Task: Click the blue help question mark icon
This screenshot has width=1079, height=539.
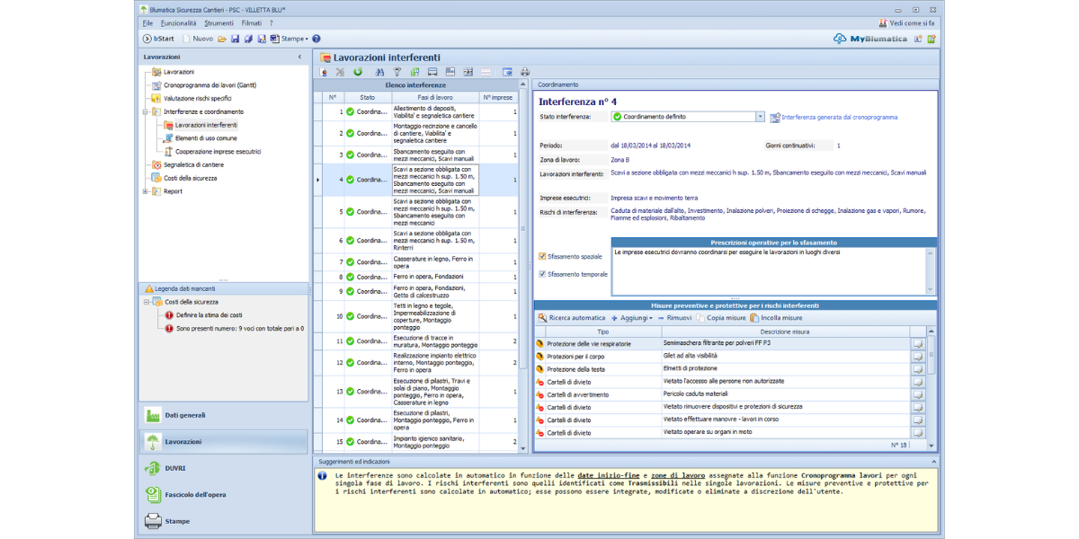Action: tap(317, 39)
